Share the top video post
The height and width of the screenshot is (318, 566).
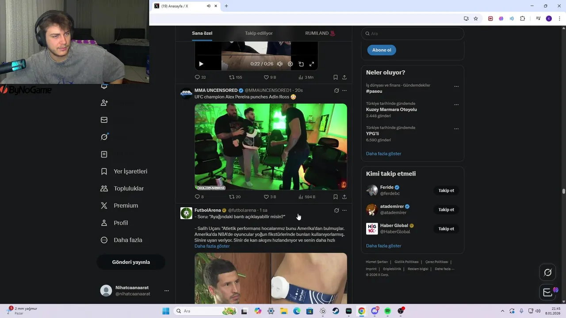click(x=344, y=77)
